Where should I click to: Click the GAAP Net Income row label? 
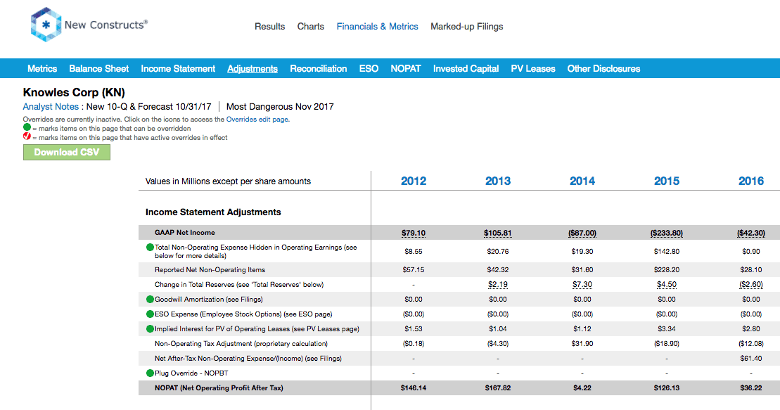pyautogui.click(x=184, y=232)
